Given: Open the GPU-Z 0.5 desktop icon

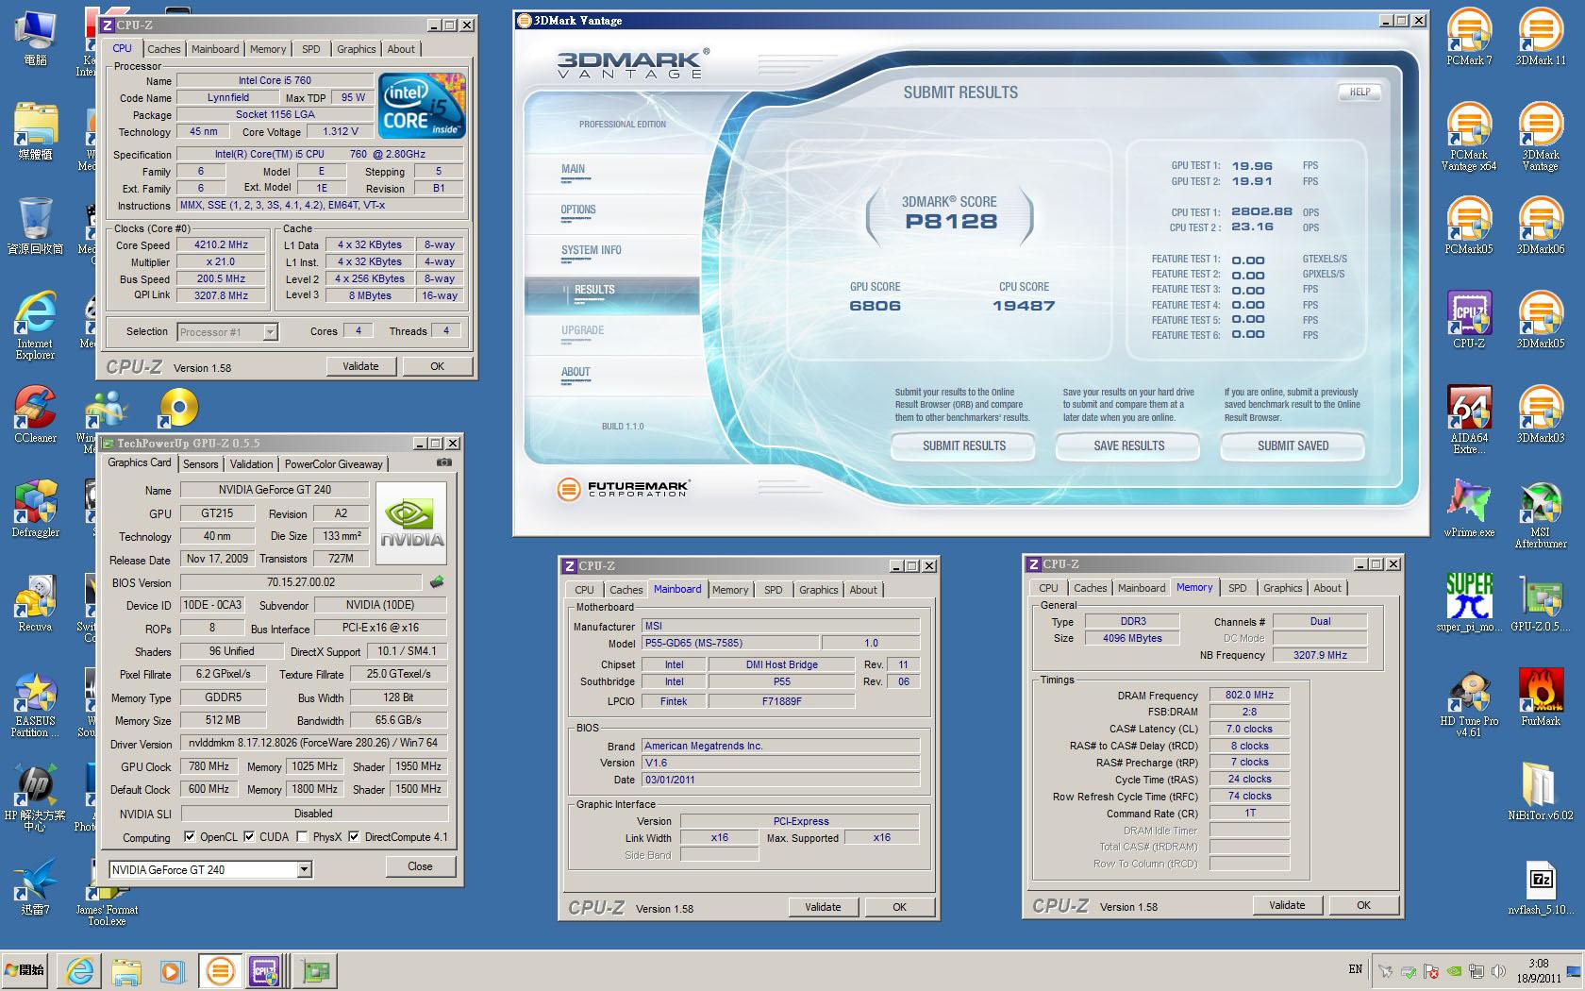Looking at the screenshot, I should (1540, 603).
